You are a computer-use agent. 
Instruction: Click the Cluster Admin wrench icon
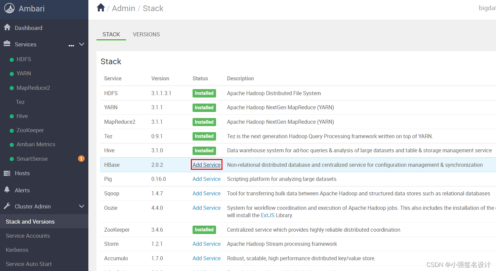7,206
